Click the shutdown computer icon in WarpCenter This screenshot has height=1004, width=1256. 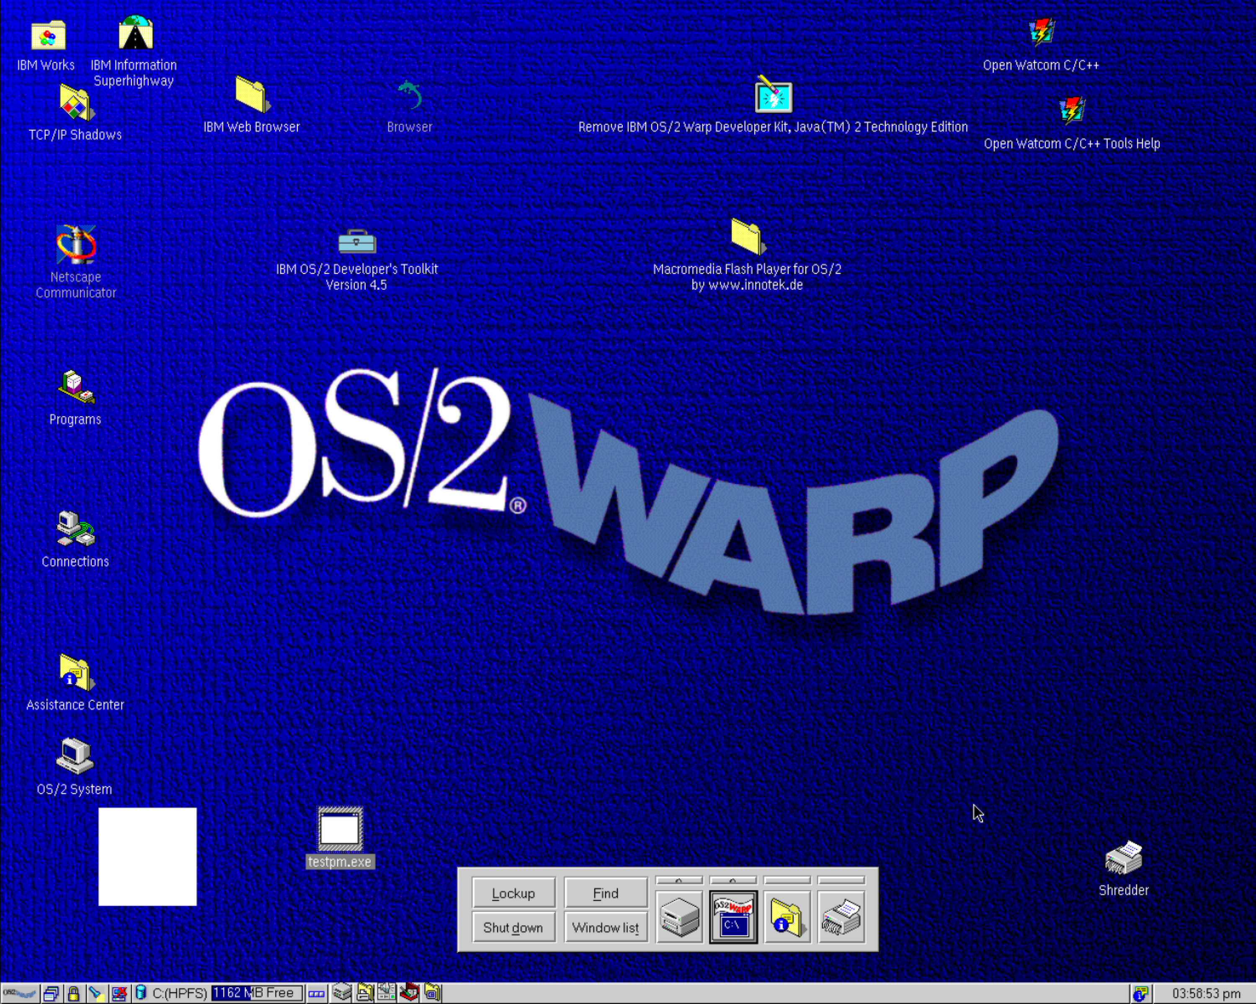coord(119,994)
